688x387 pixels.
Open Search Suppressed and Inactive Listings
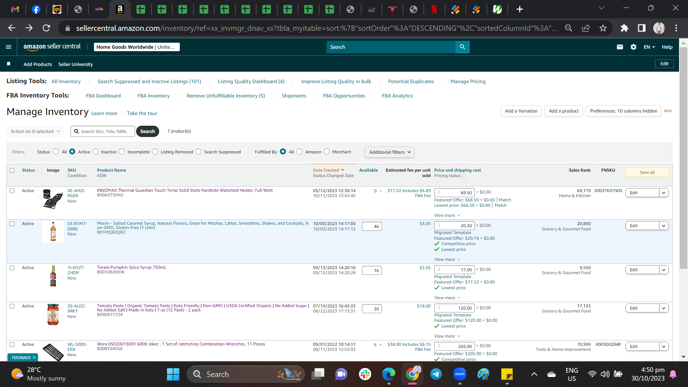(149, 82)
